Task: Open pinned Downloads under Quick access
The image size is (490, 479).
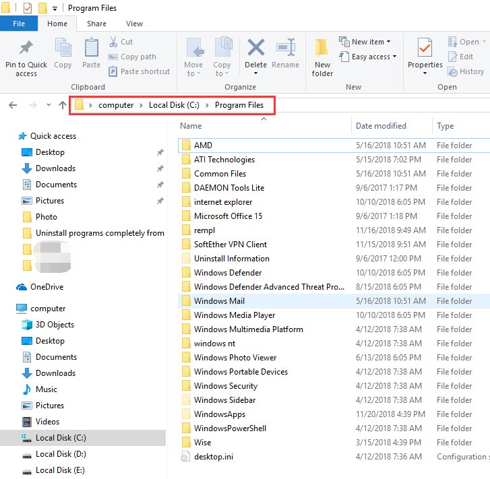Action: (56, 168)
